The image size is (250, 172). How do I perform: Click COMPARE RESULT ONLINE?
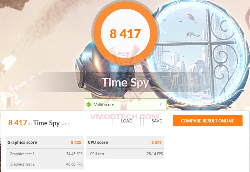pyautogui.click(x=207, y=121)
